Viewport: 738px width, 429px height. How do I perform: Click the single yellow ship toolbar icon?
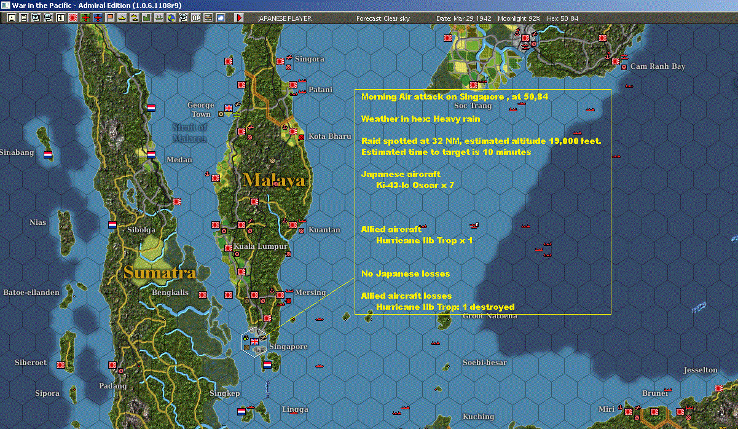click(122, 18)
